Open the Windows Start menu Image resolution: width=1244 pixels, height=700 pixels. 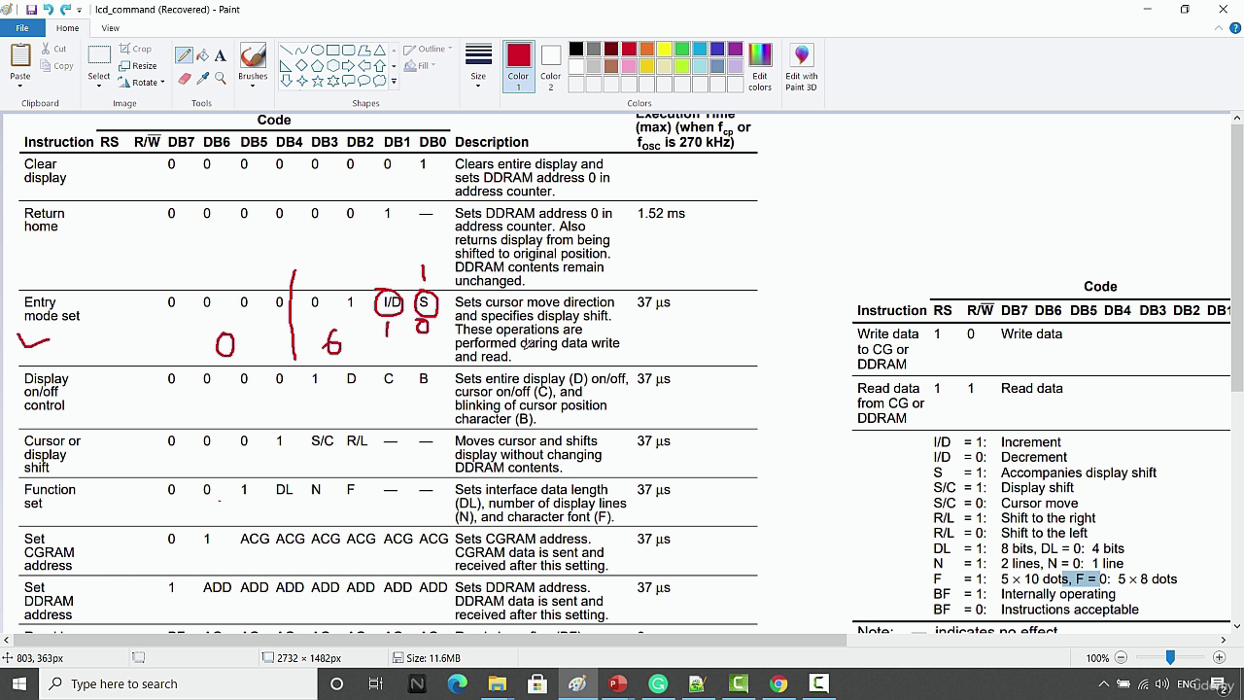coord(19,683)
